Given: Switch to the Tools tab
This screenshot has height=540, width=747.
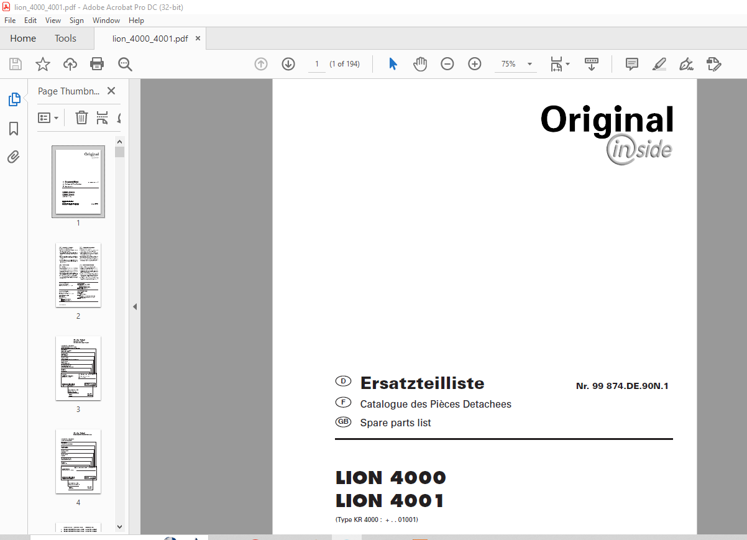Looking at the screenshot, I should pyautogui.click(x=65, y=39).
